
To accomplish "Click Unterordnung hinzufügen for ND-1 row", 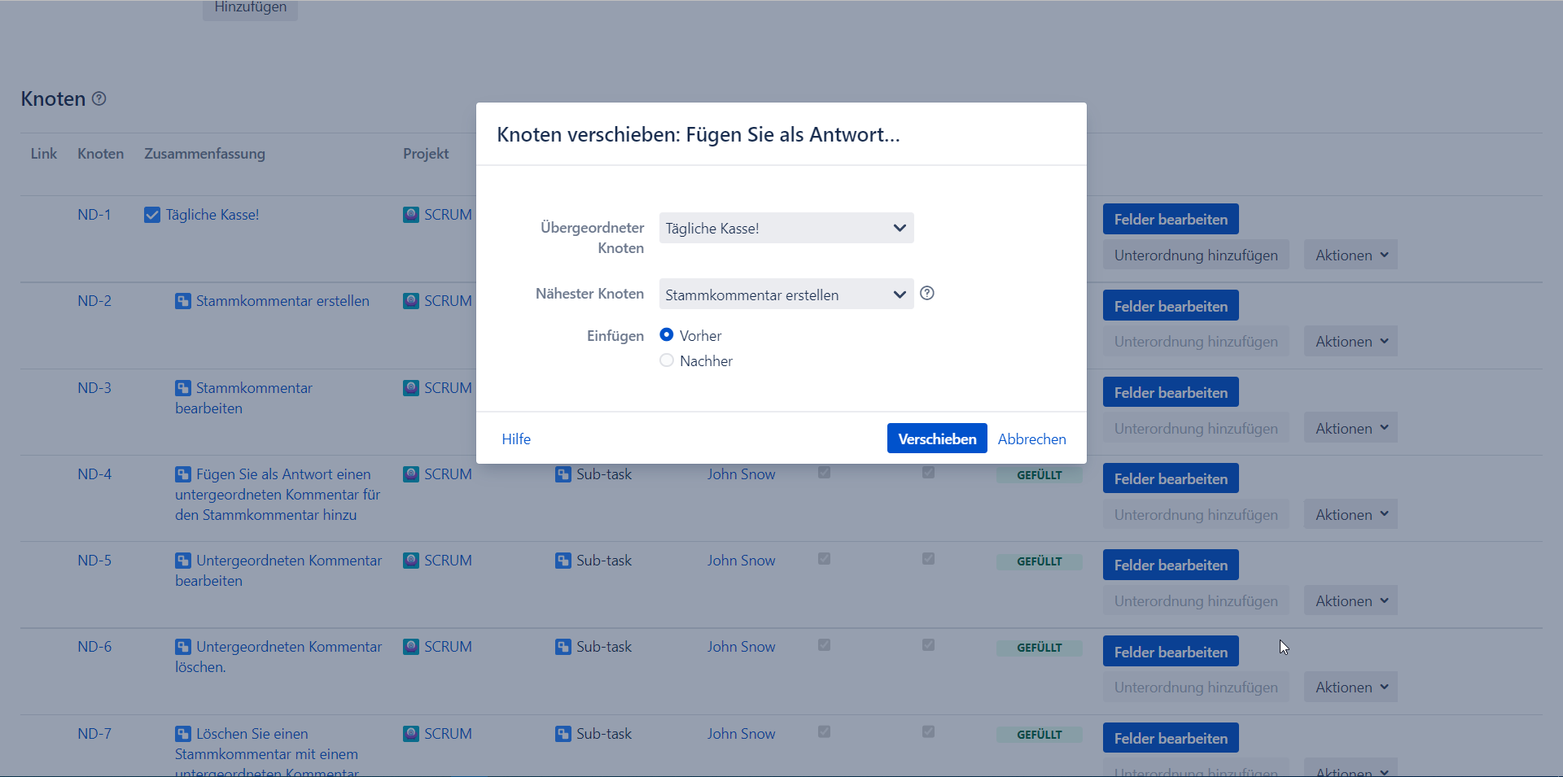I will (x=1195, y=255).
